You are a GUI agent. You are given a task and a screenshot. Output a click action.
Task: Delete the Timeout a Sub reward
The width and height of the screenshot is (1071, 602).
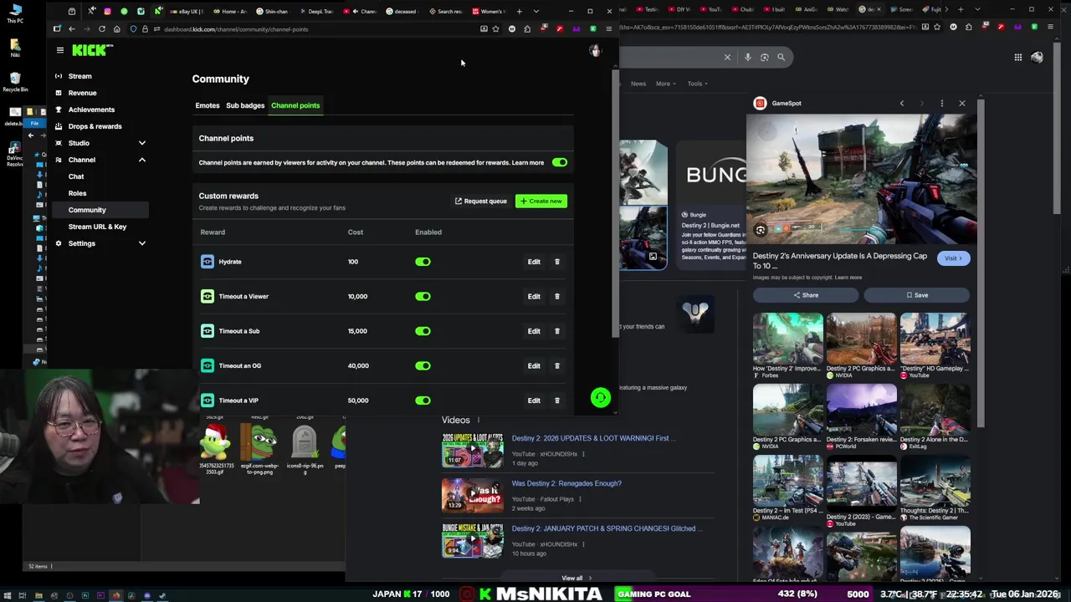pyautogui.click(x=557, y=331)
